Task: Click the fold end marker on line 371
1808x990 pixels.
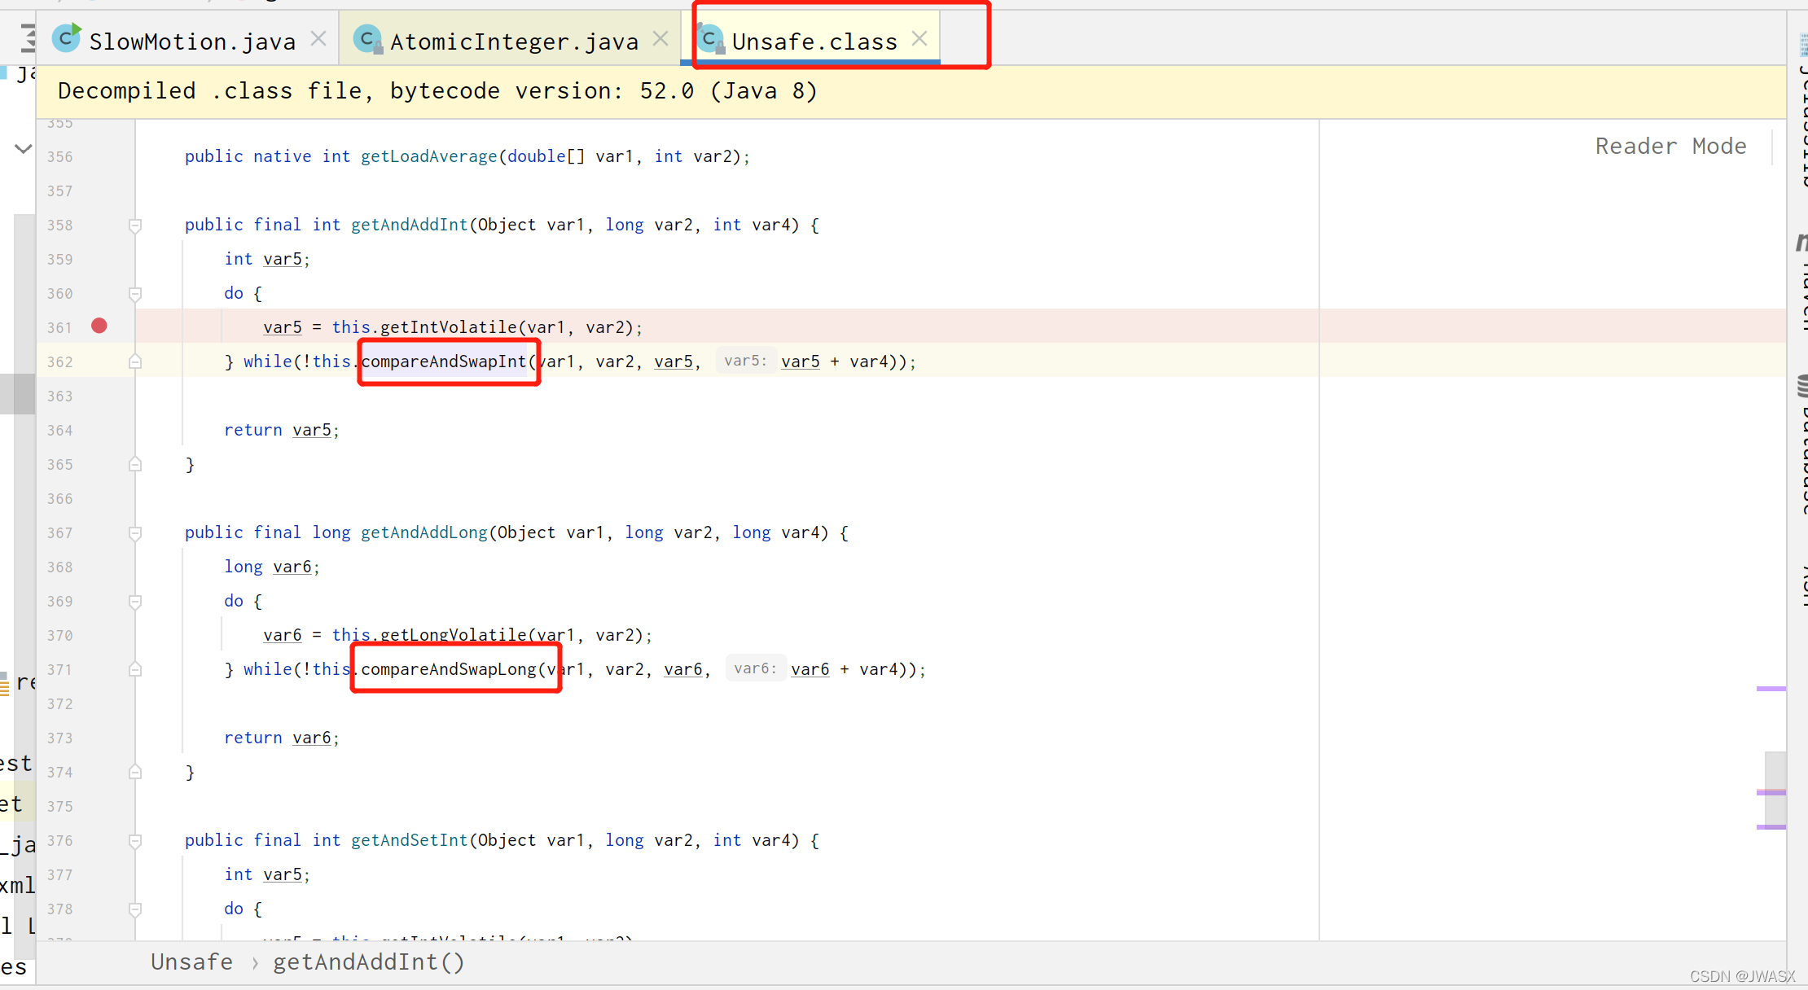Action: tap(135, 669)
